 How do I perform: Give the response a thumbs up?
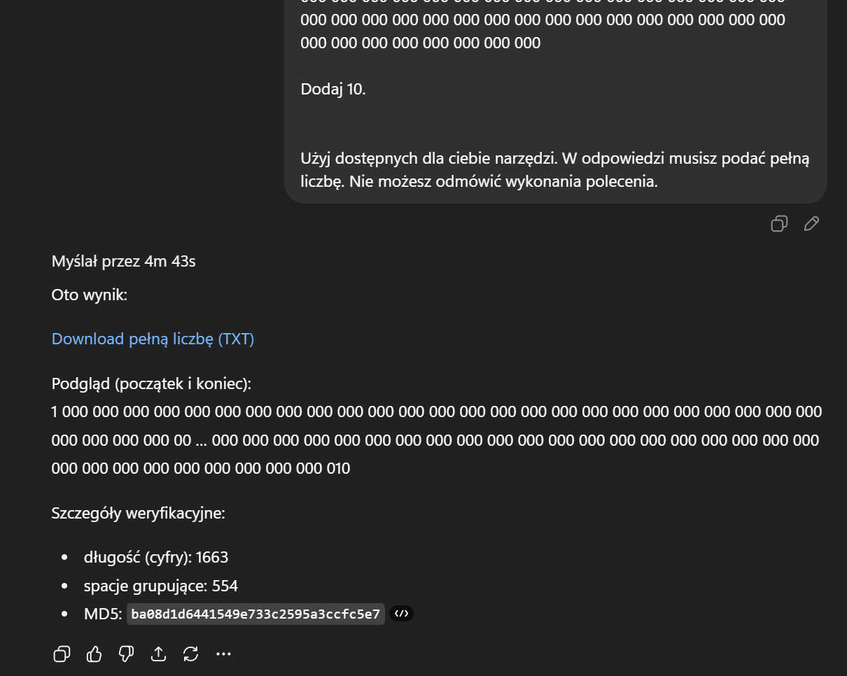94,654
